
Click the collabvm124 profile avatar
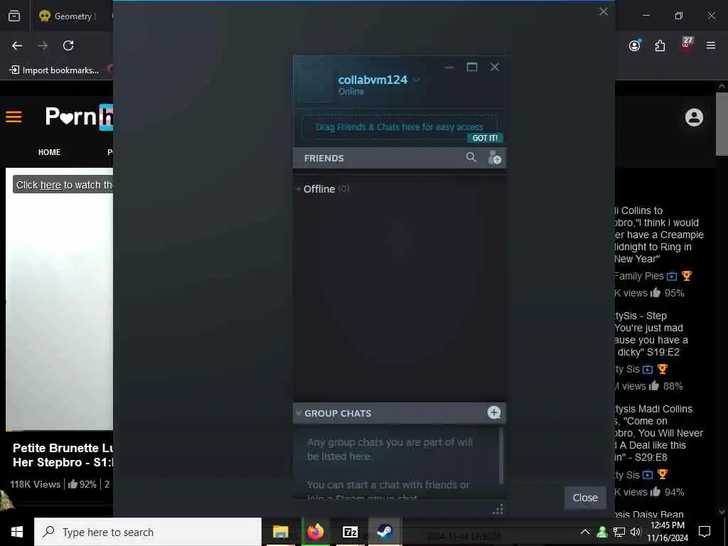[315, 84]
